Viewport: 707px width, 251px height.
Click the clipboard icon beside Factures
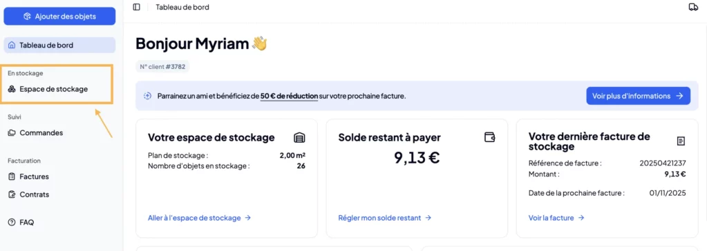pyautogui.click(x=12, y=177)
